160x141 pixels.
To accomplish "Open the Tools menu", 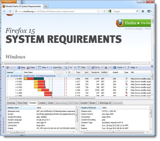I will pyautogui.click(x=119, y=68).
